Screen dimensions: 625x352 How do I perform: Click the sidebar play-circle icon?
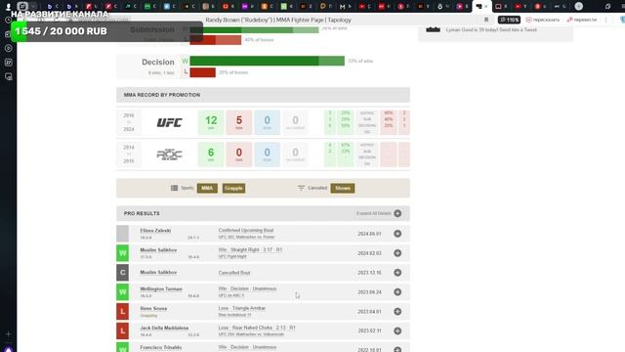tap(9, 48)
